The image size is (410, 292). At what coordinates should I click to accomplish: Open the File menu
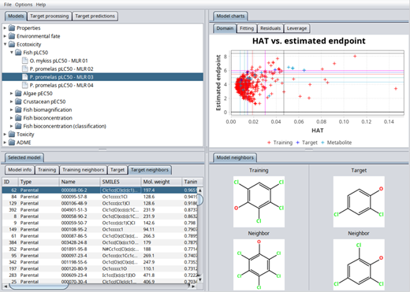[8, 5]
